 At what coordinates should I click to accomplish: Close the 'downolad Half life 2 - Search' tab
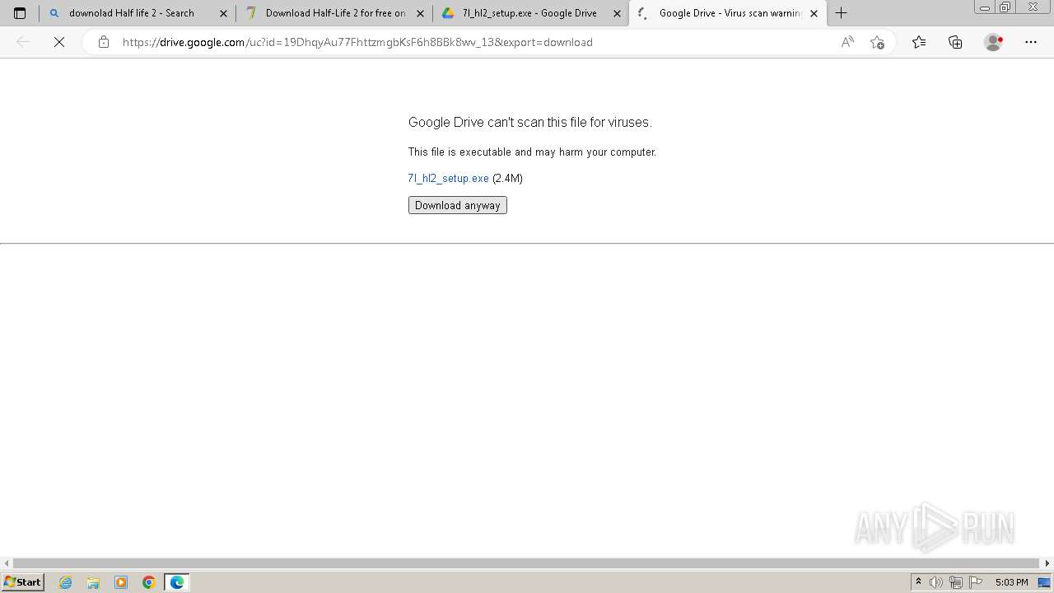click(223, 13)
